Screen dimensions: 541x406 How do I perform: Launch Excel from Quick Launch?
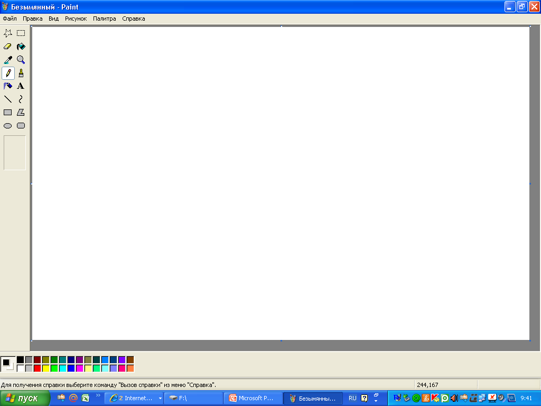pyautogui.click(x=86, y=398)
